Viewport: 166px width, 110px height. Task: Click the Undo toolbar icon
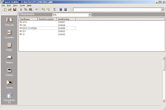[37, 9]
